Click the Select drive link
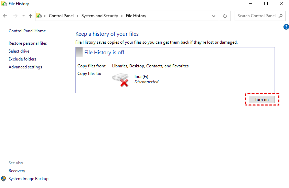The width and height of the screenshot is (289, 188). (x=19, y=51)
